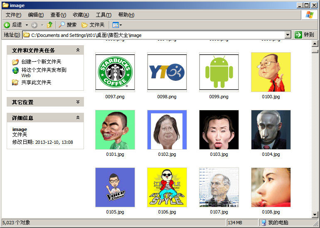Click the file name 0104.jpg
This screenshot has width=320, height=228.
(271, 154)
